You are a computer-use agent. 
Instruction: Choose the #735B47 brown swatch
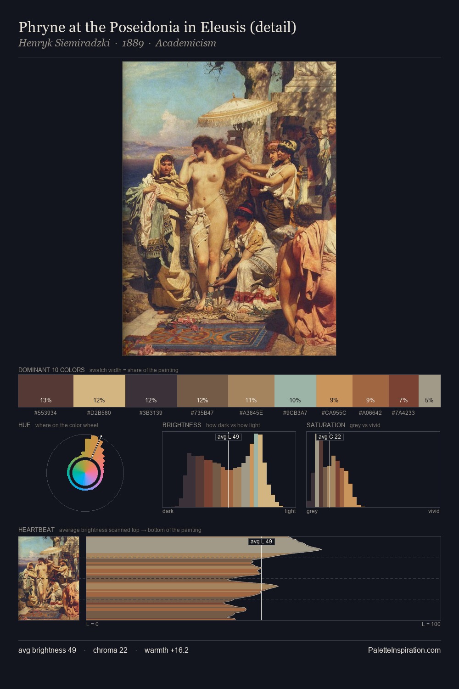pos(202,391)
